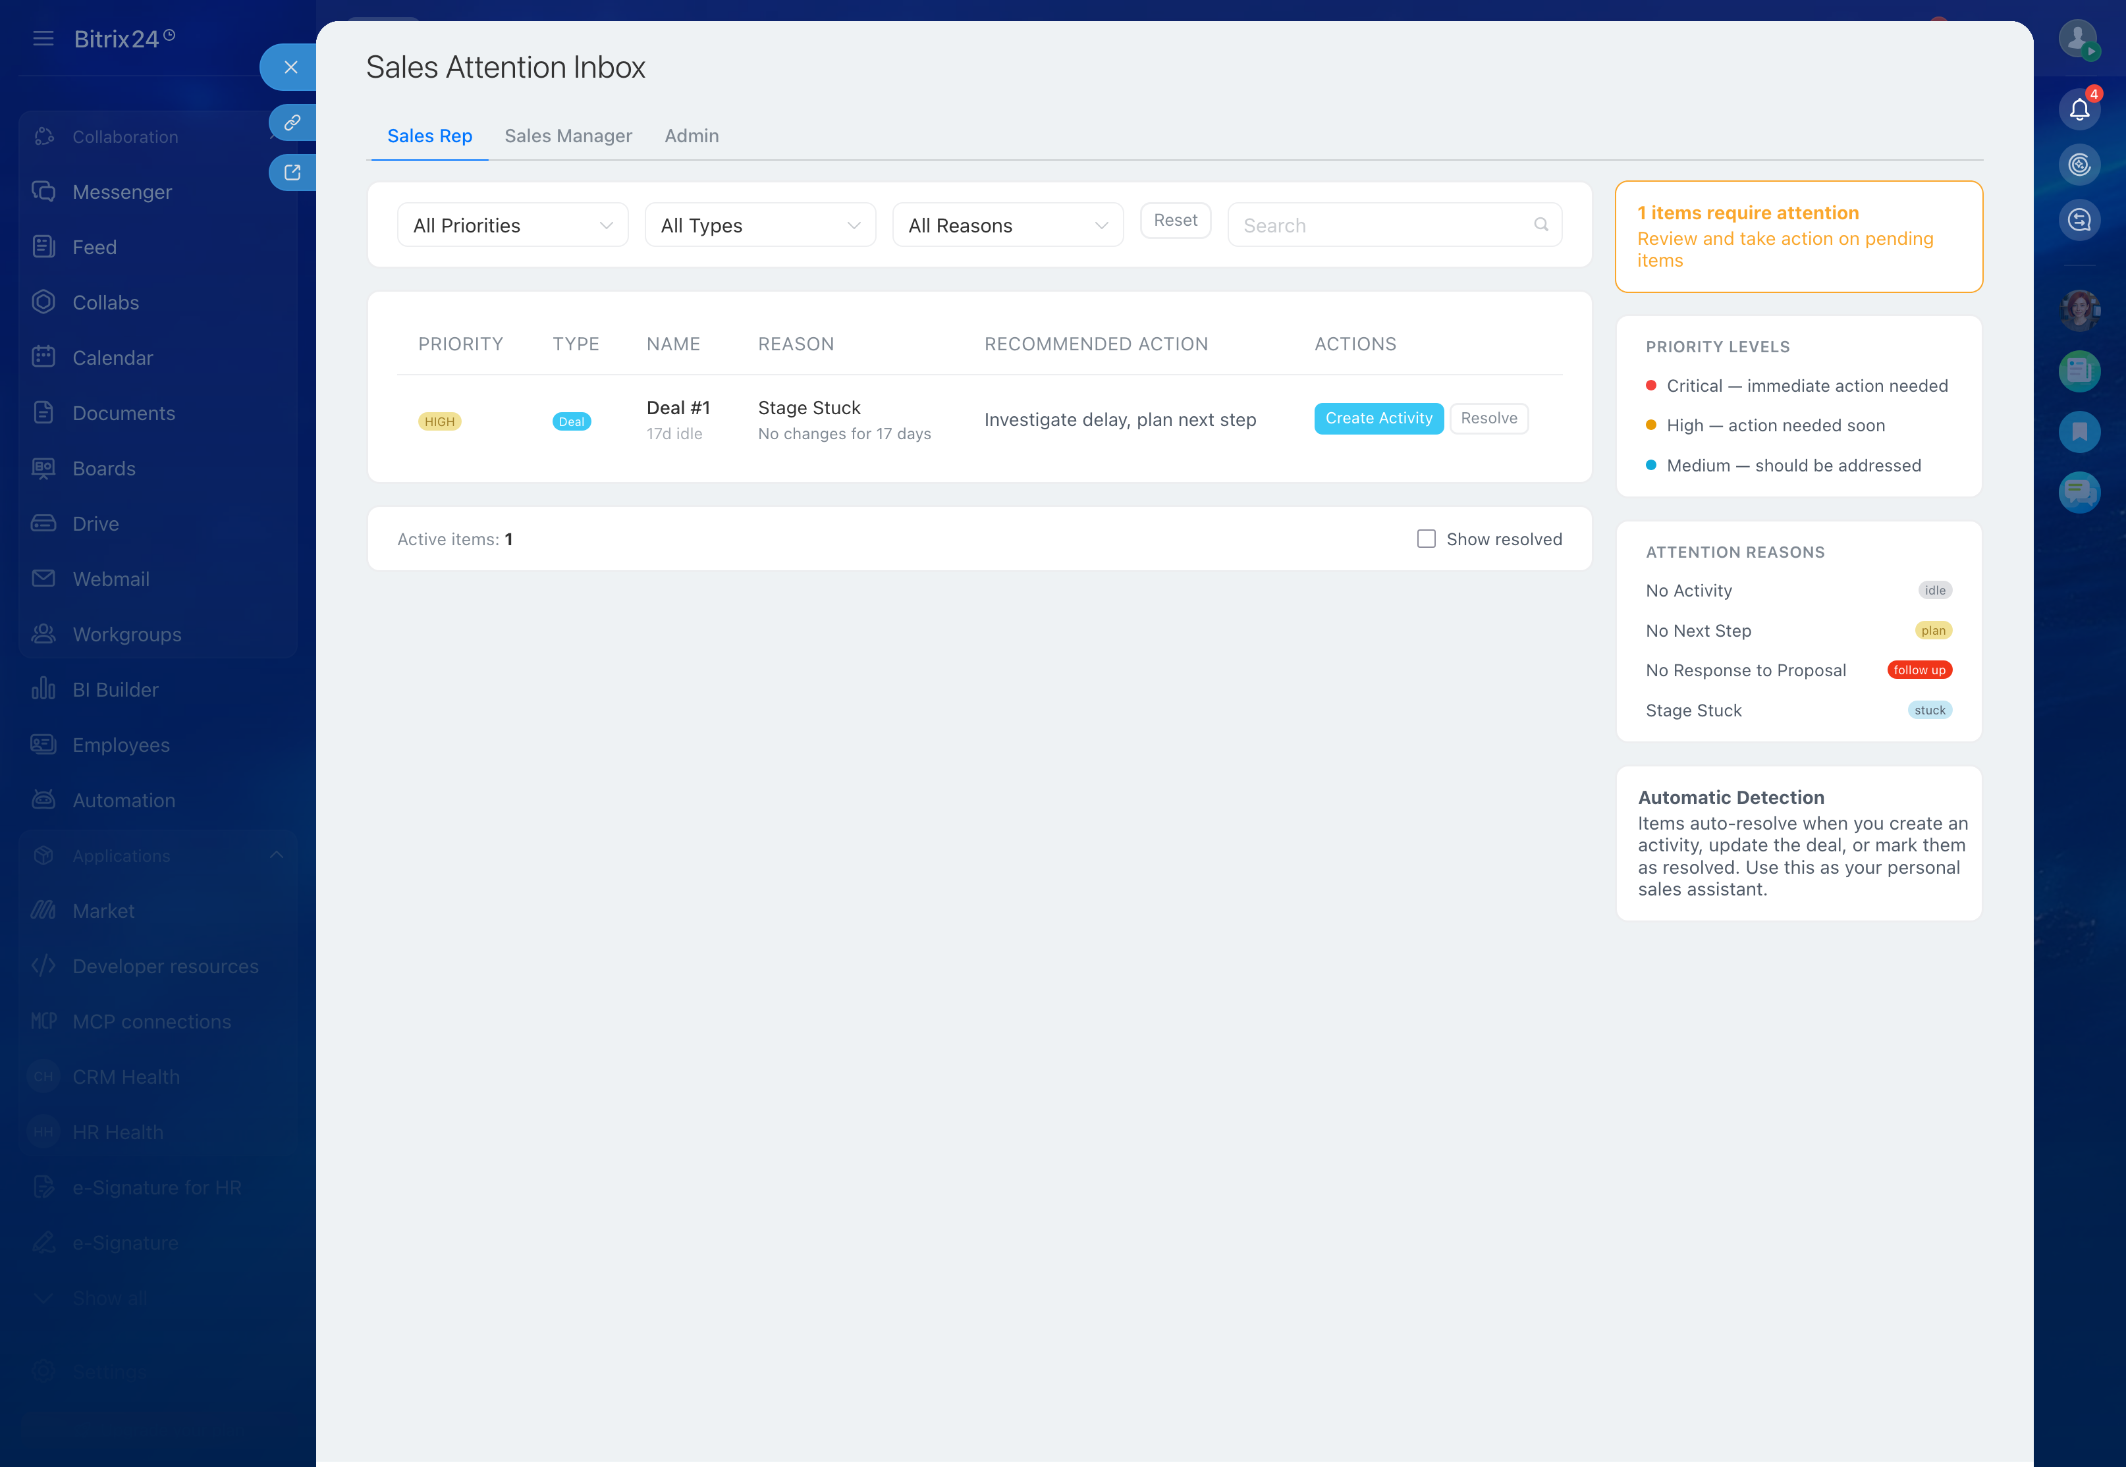
Task: Click the open in new window icon
Action: click(x=292, y=173)
